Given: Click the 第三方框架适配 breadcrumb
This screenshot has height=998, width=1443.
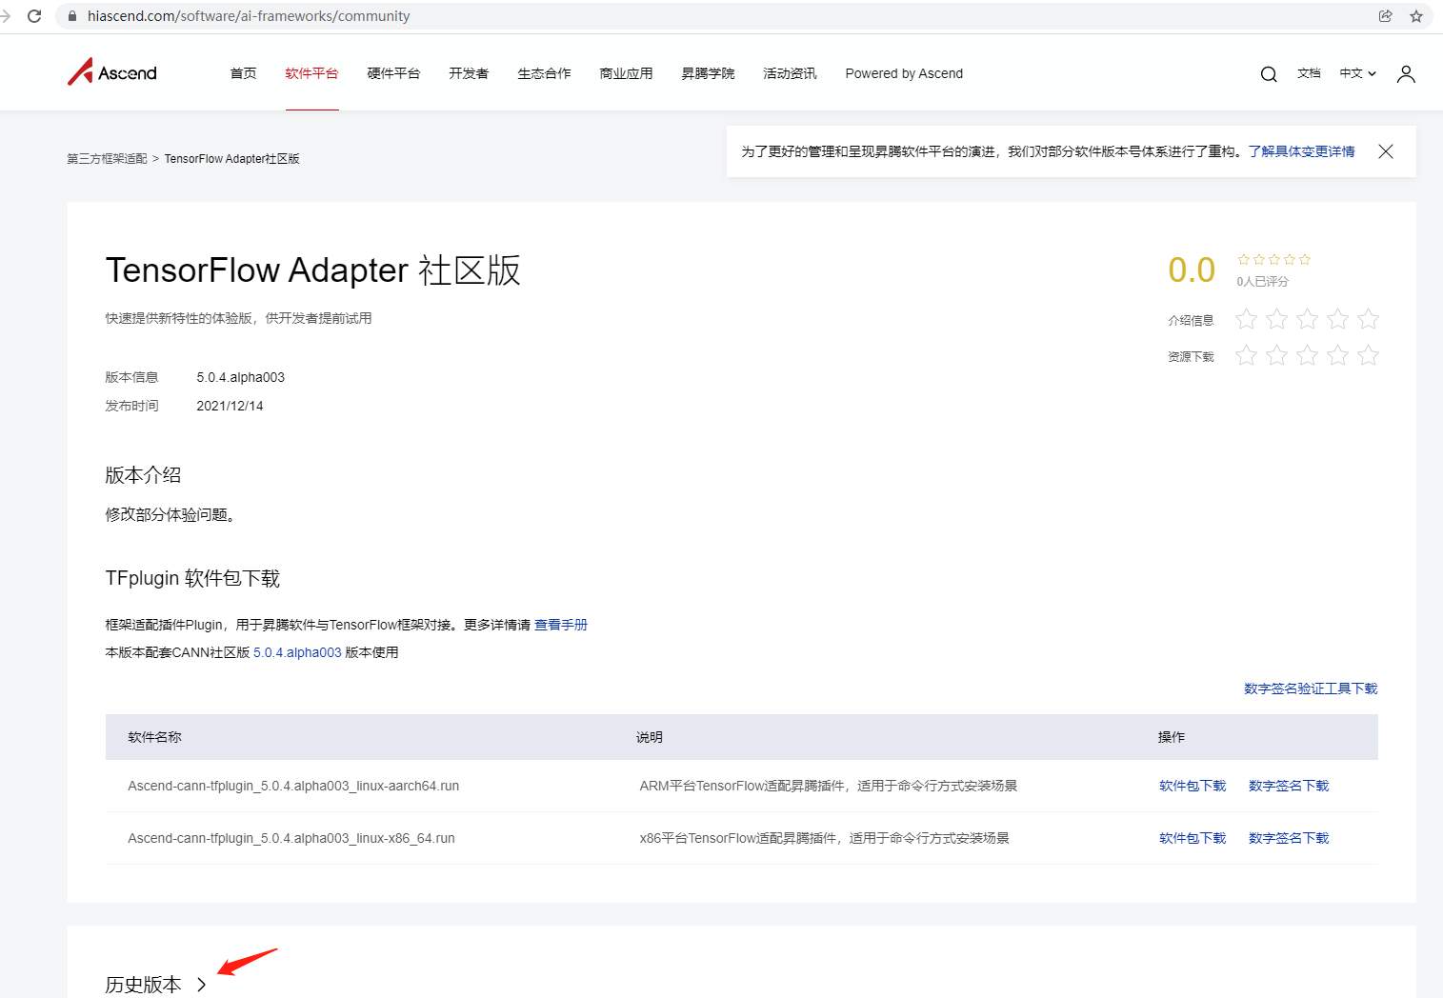Looking at the screenshot, I should pos(107,159).
